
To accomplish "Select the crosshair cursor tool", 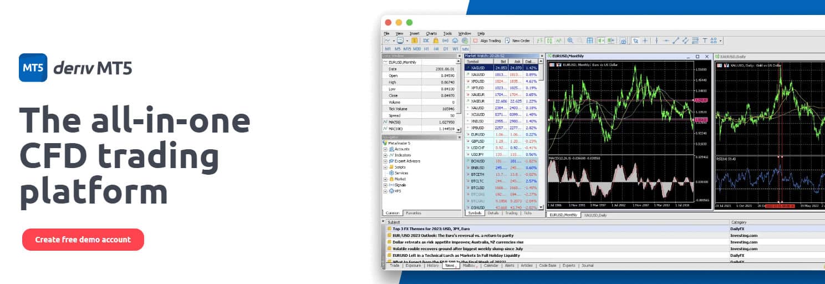I will (x=645, y=40).
